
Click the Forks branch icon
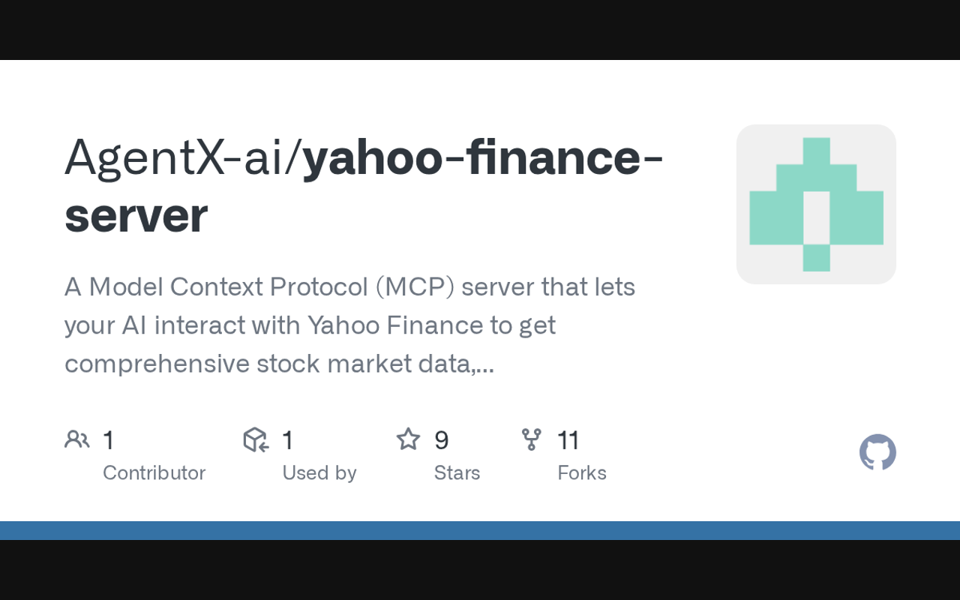click(x=531, y=439)
